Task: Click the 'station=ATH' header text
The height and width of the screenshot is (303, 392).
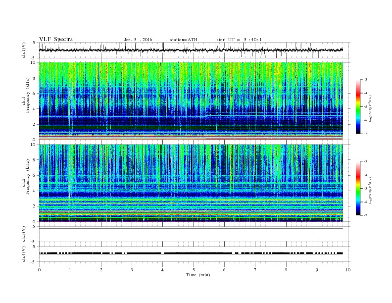Action: click(x=184, y=40)
